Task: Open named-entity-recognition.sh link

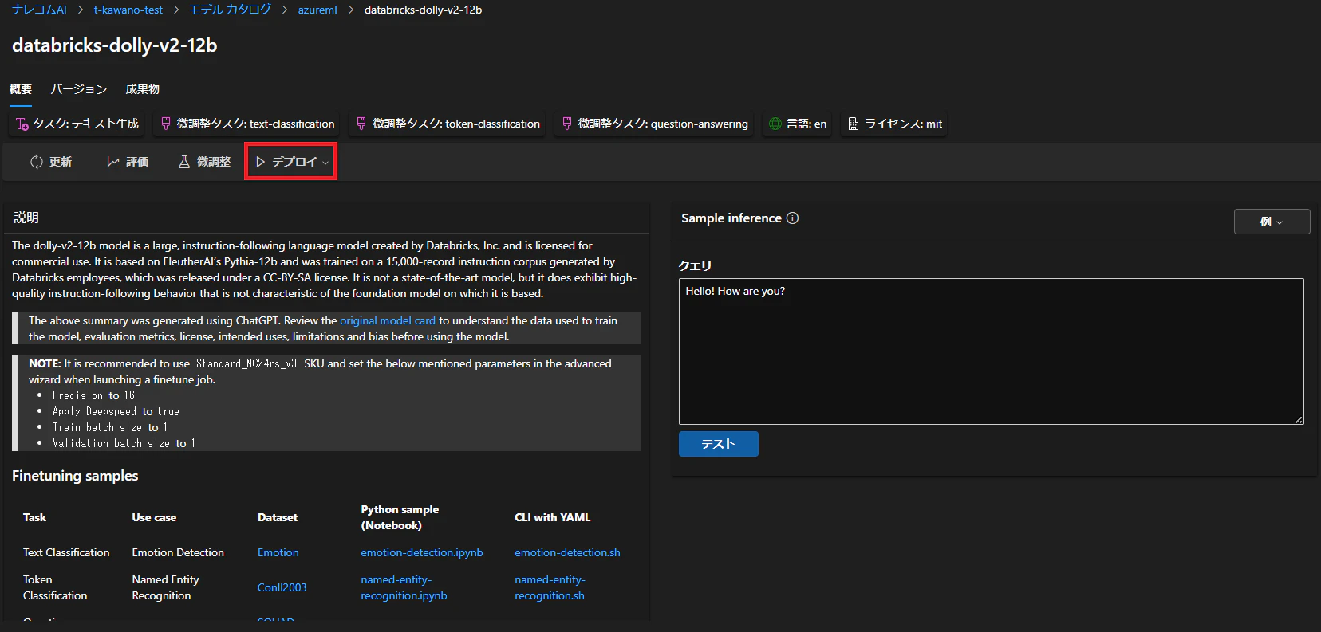Action: (x=550, y=587)
